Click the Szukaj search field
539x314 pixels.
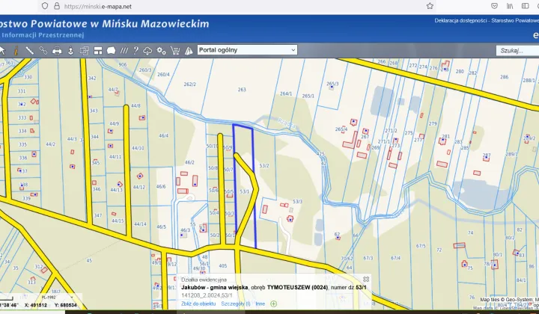click(517, 50)
